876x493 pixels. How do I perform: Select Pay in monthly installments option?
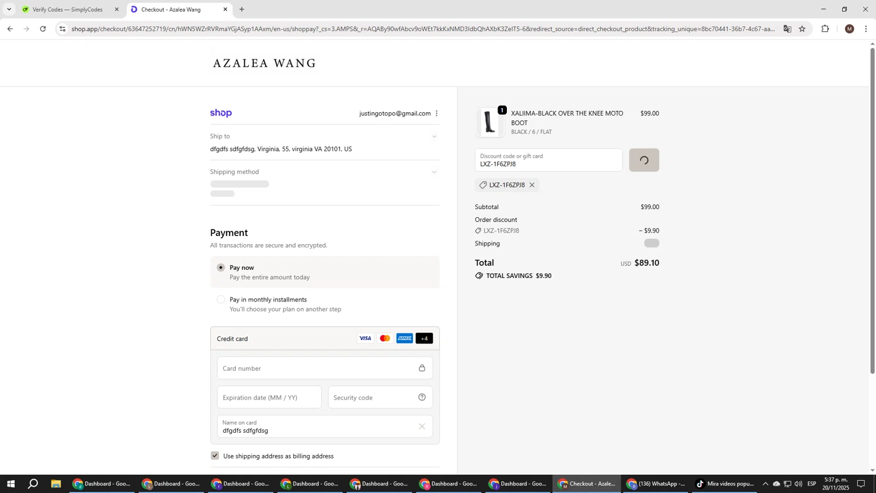221,300
